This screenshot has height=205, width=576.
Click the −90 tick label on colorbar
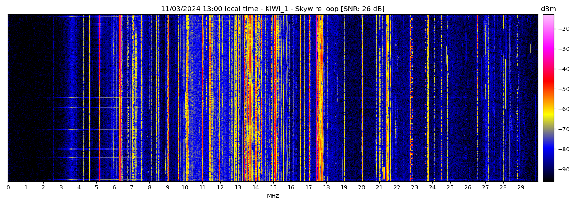(563, 169)
